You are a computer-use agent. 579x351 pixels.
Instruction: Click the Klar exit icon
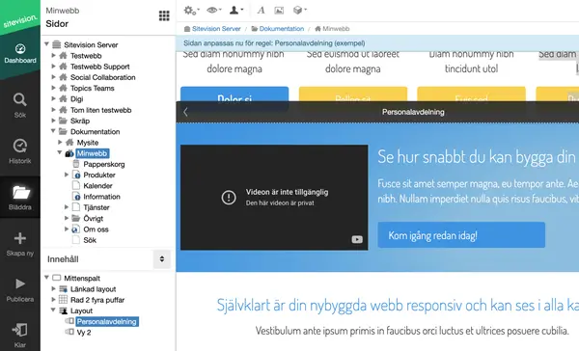coord(20,330)
